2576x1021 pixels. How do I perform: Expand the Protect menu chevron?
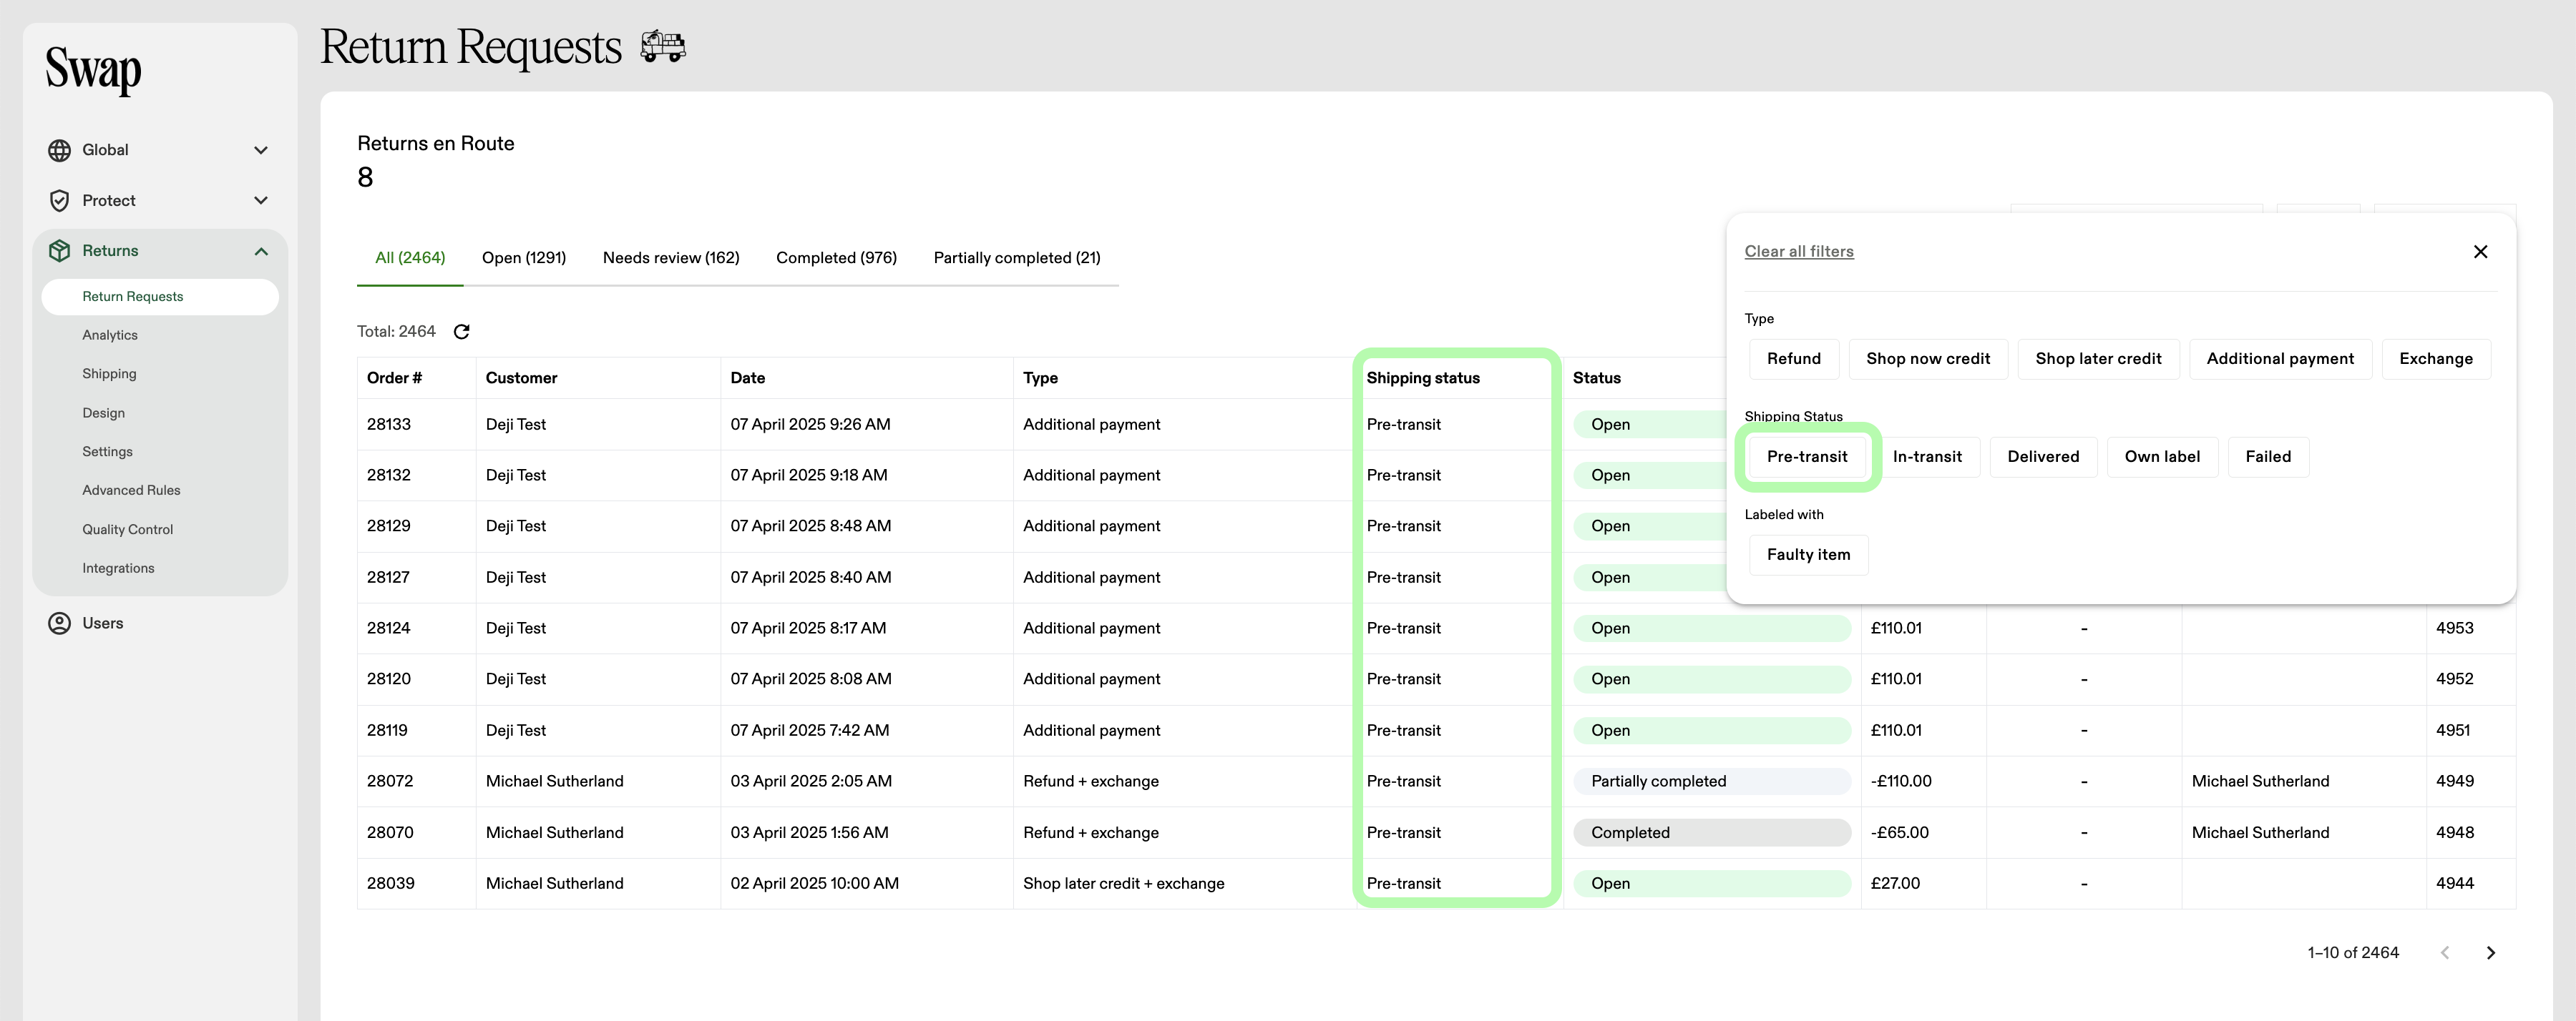[x=261, y=201]
